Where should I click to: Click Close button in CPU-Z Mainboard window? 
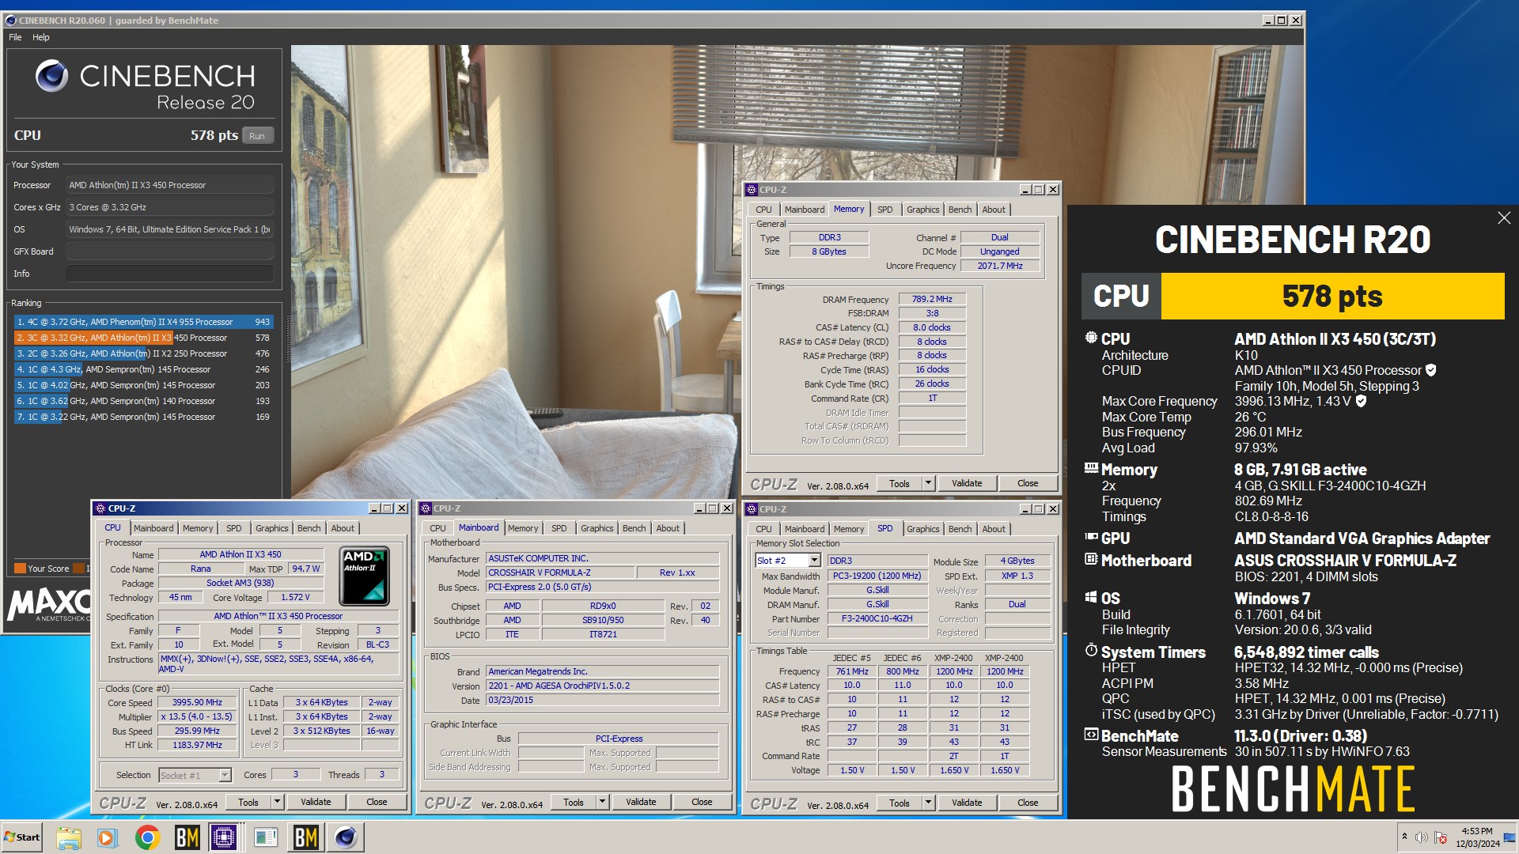pyautogui.click(x=702, y=802)
